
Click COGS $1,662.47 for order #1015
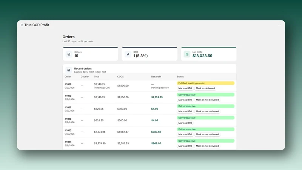tap(123, 132)
